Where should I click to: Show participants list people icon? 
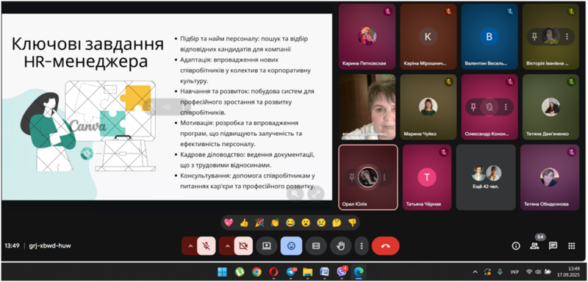[534, 246]
